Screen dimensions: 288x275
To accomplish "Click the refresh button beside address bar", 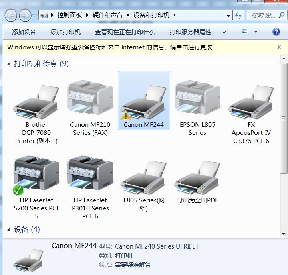I will pos(238,16).
